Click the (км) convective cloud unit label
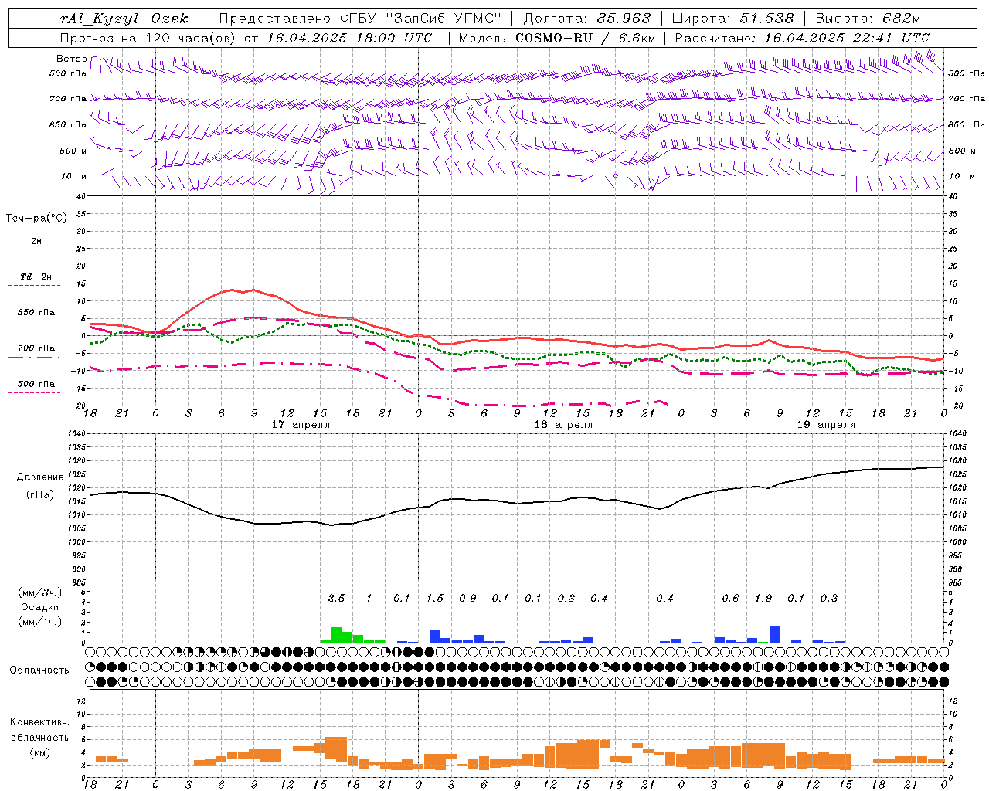989x791 pixels. (39, 752)
